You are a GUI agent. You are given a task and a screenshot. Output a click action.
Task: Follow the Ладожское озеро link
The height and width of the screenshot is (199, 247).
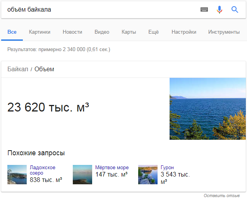[43, 170]
